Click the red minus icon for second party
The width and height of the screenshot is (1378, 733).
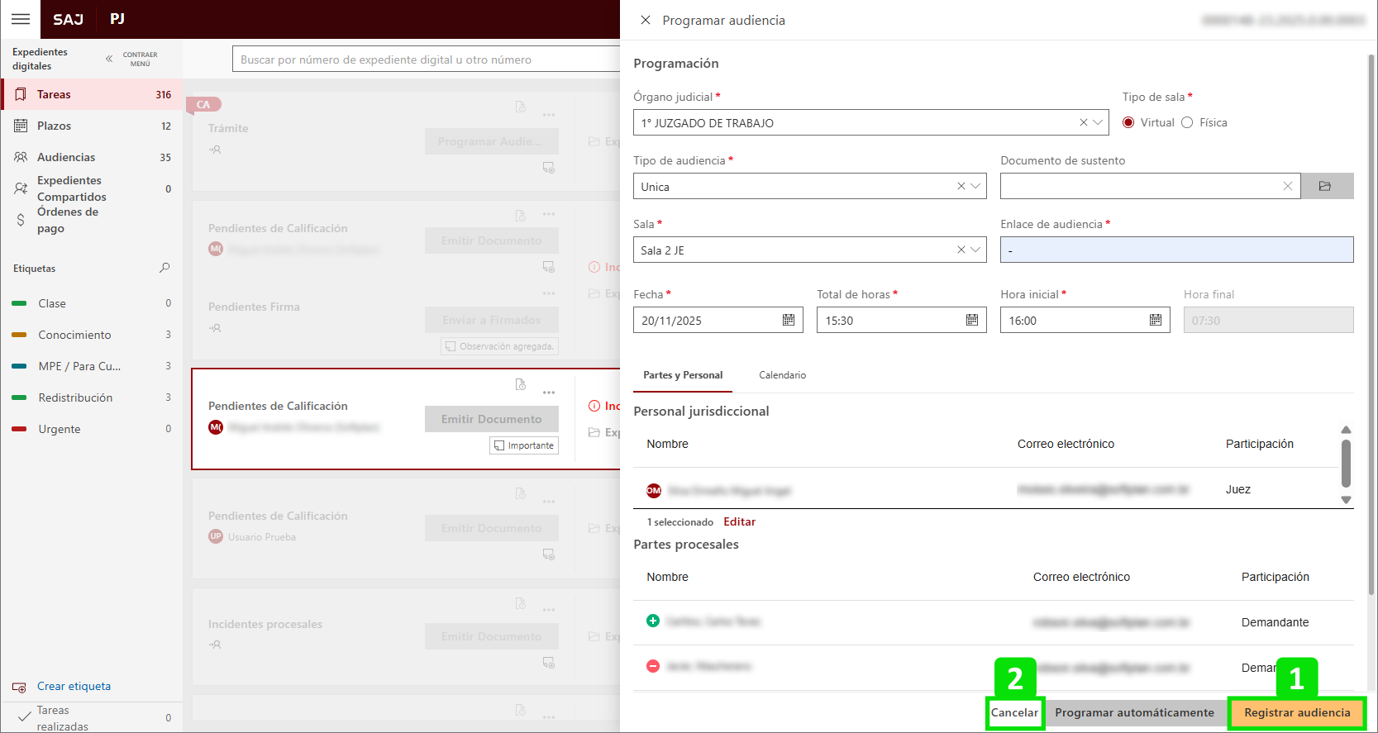tap(653, 666)
